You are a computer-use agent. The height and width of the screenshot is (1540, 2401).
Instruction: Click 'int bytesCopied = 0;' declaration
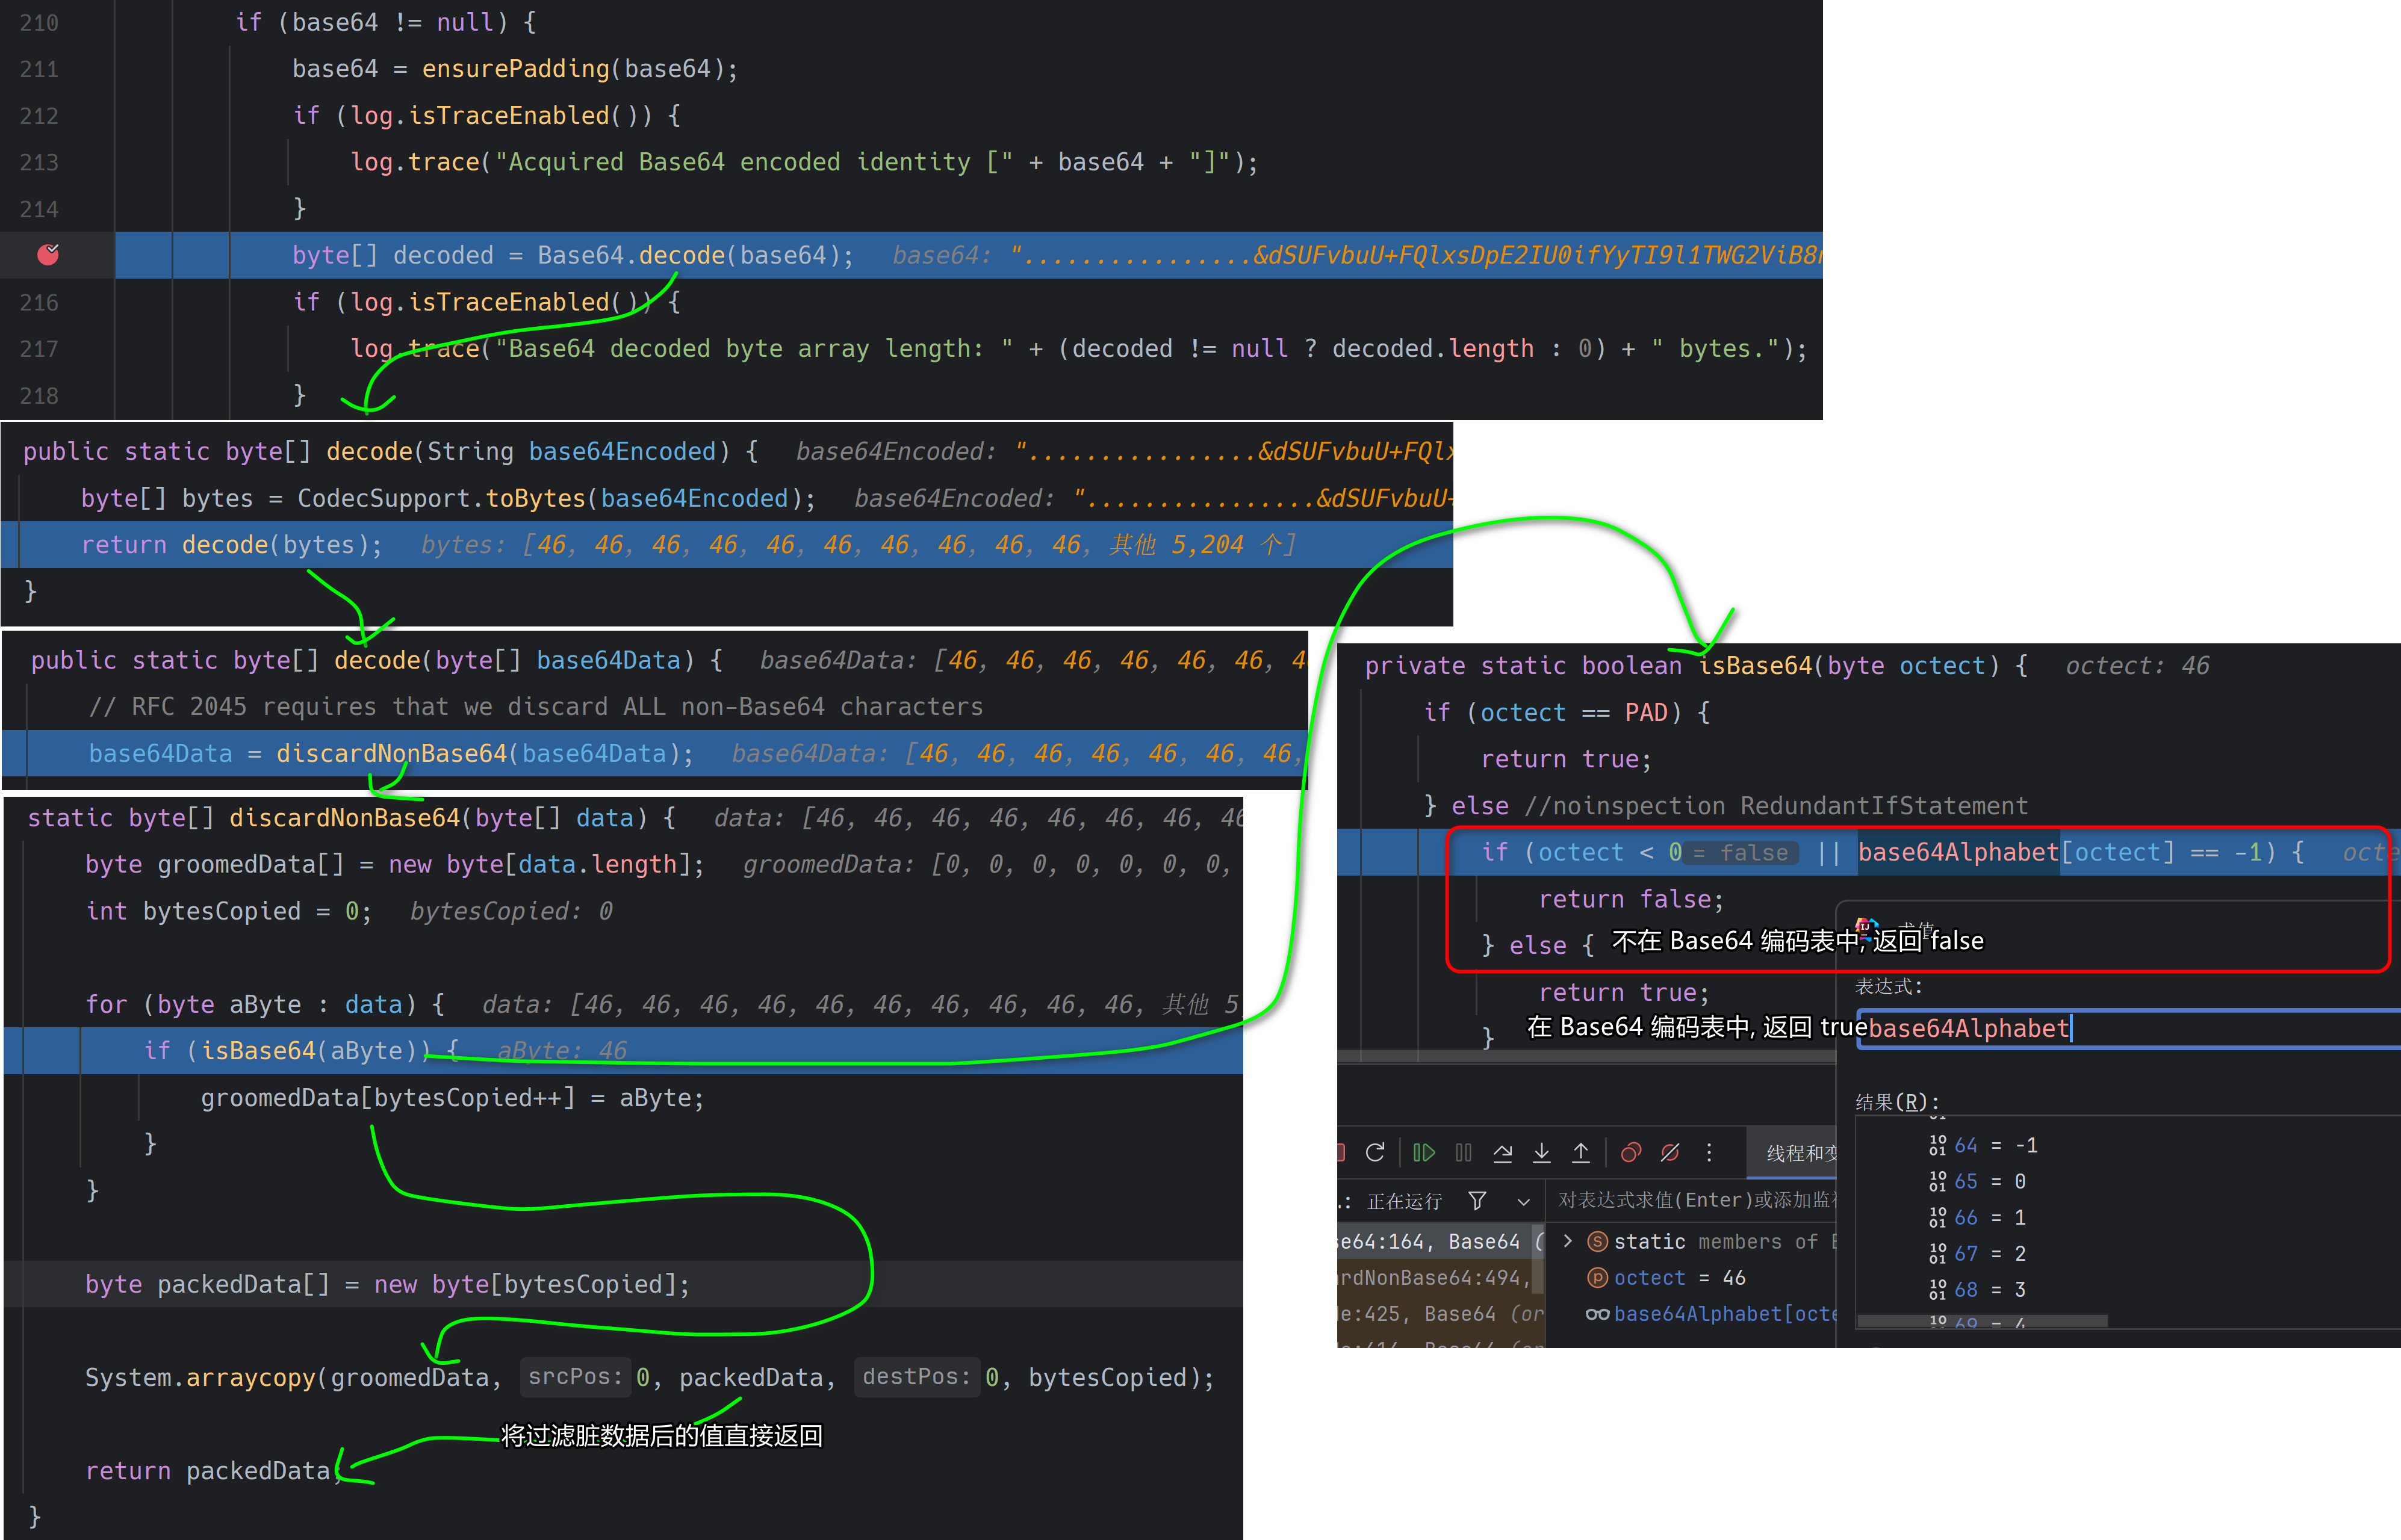tap(229, 911)
